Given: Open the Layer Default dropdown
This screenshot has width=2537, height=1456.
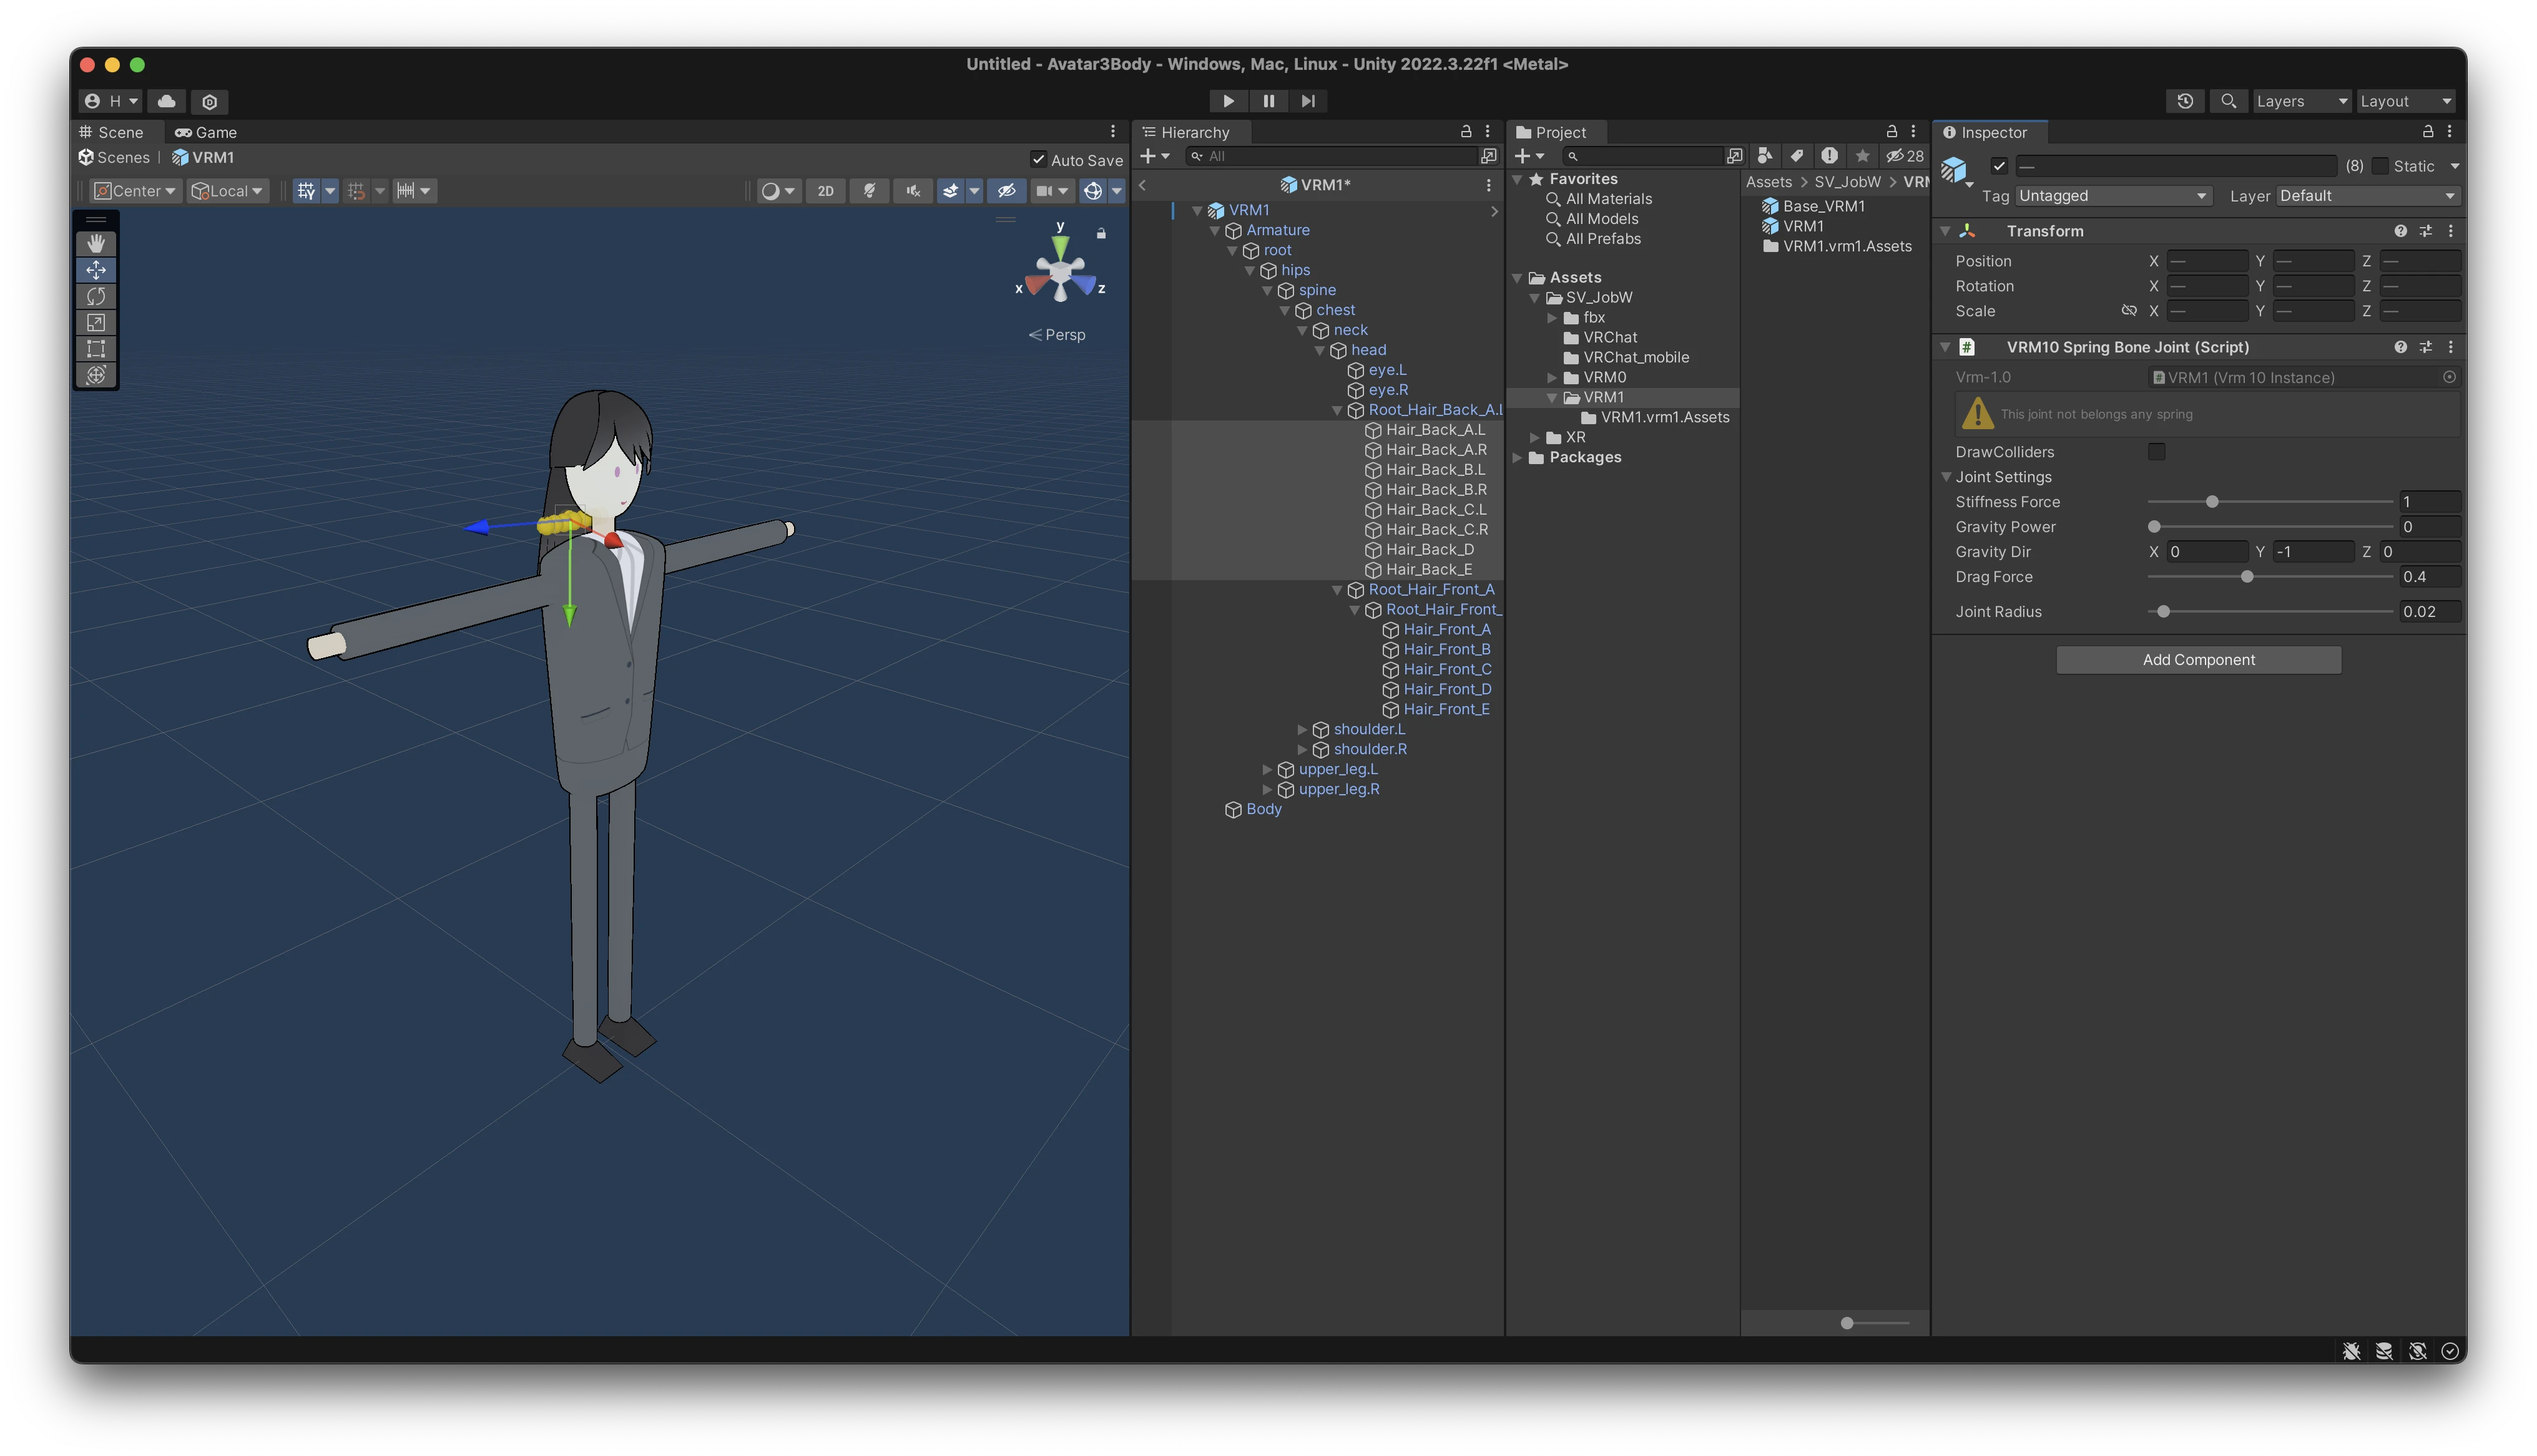Looking at the screenshot, I should 2367,196.
